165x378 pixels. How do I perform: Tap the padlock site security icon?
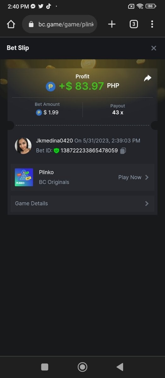(31, 24)
